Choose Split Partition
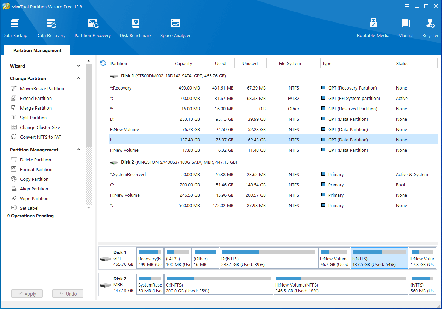Screen dimensions: 442x309 33,118
